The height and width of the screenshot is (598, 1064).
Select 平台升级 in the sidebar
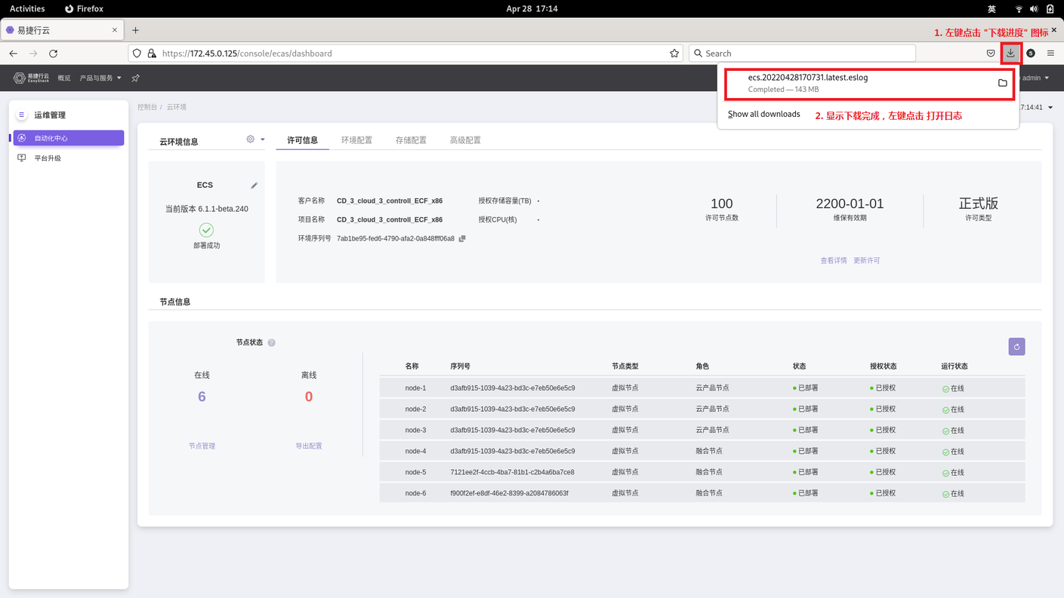tap(48, 158)
